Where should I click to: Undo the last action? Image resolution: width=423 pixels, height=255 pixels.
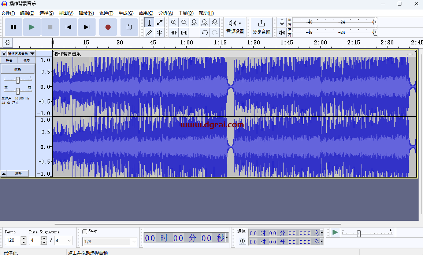point(205,33)
